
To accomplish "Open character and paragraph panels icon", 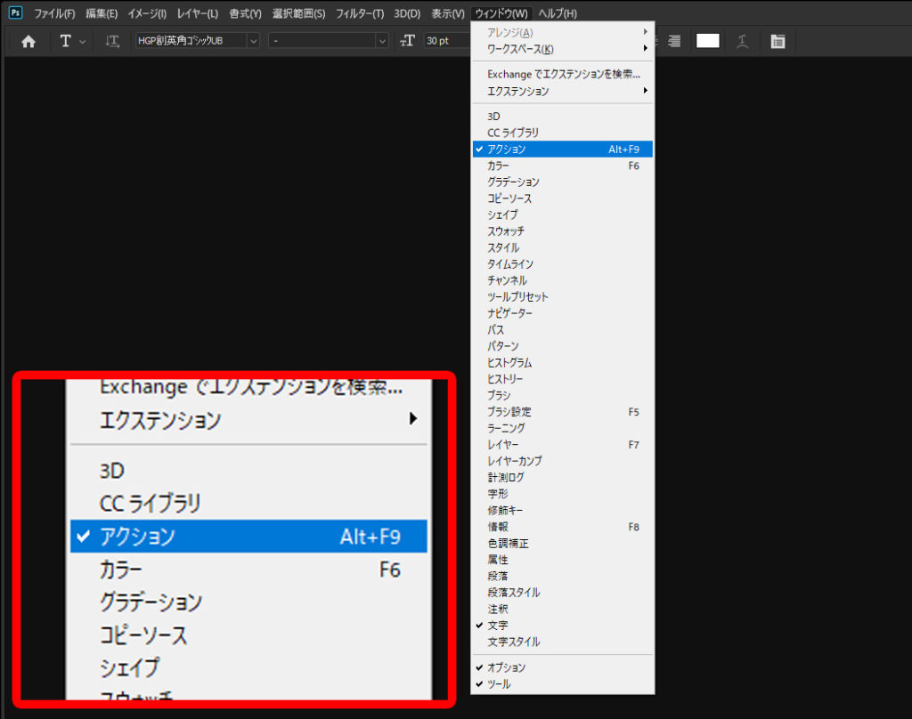I will (778, 41).
